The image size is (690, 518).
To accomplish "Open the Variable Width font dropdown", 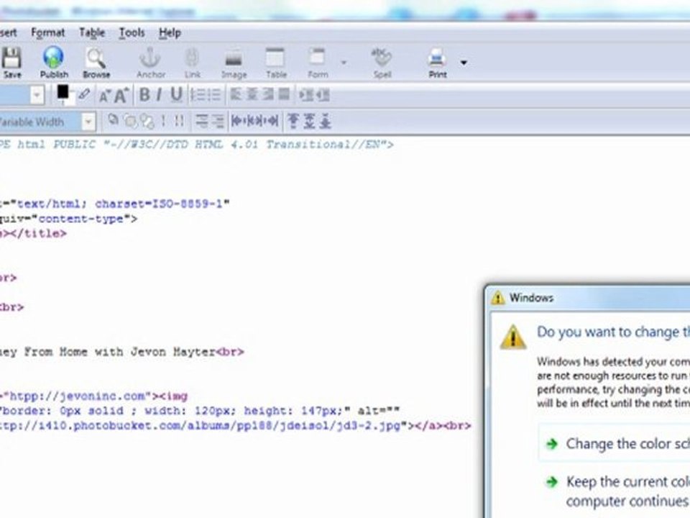I will pos(88,121).
